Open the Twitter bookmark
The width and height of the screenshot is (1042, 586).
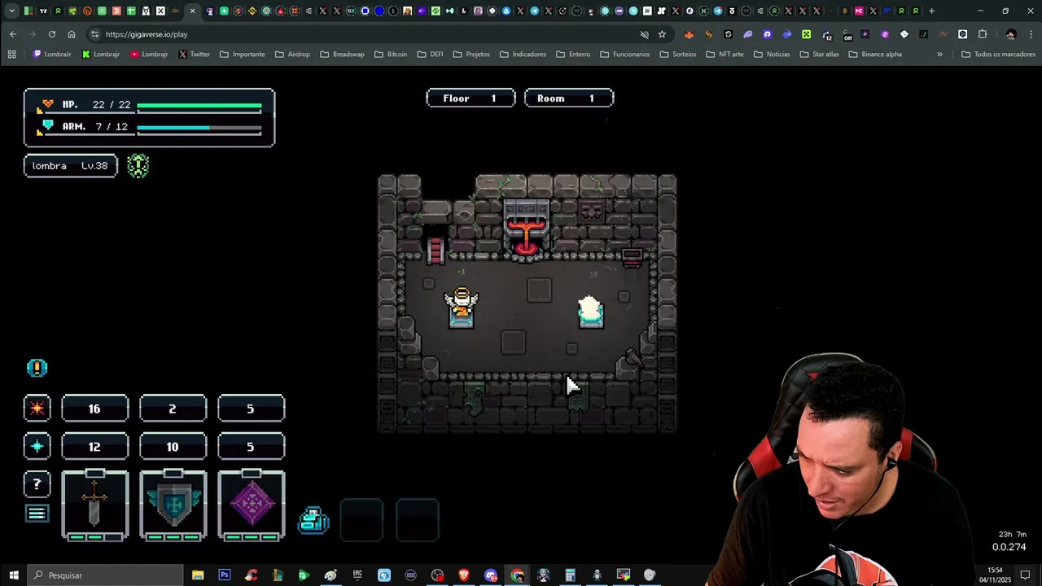[x=194, y=55]
